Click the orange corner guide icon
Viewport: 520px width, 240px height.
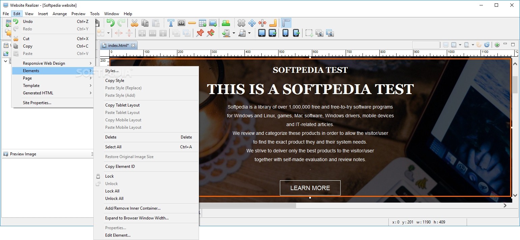(273, 23)
